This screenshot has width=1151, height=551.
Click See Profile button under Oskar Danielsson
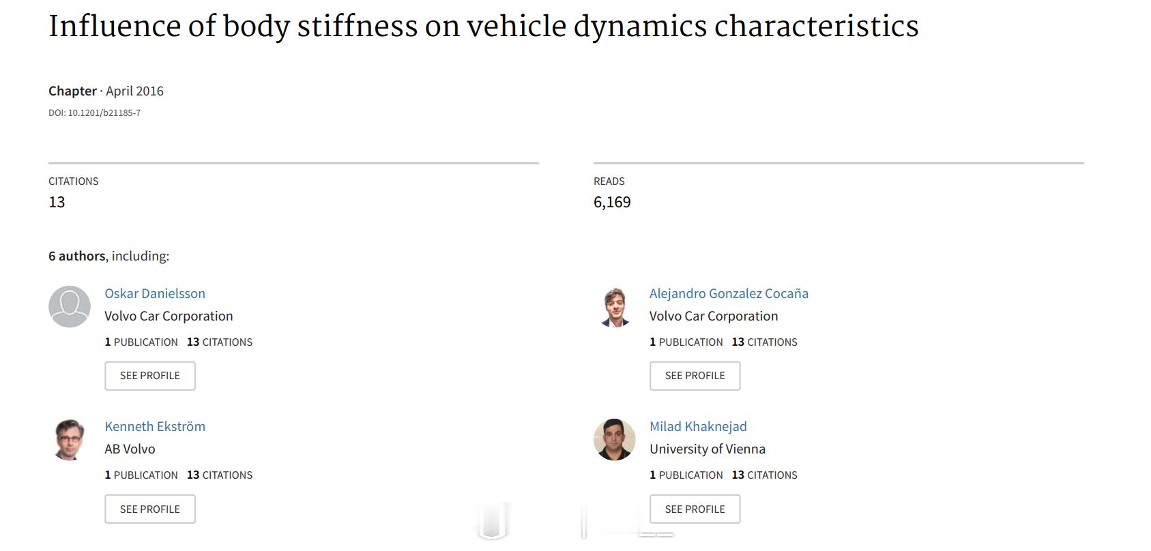point(150,376)
